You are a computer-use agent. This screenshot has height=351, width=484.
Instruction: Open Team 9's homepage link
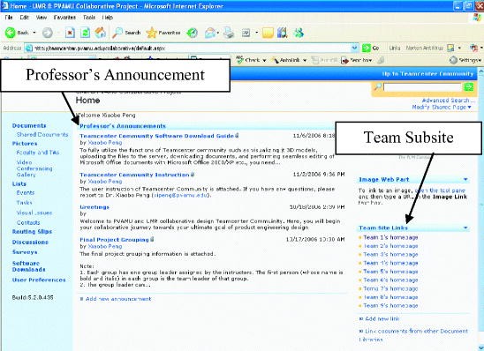point(390,305)
